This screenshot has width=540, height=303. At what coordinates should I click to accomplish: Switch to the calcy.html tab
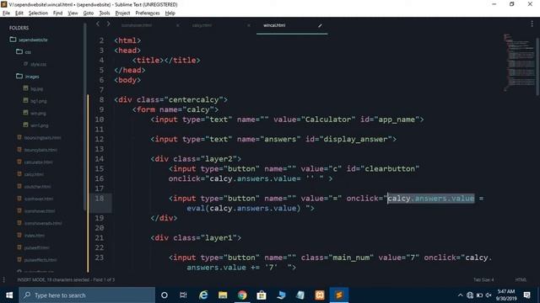click(x=202, y=25)
